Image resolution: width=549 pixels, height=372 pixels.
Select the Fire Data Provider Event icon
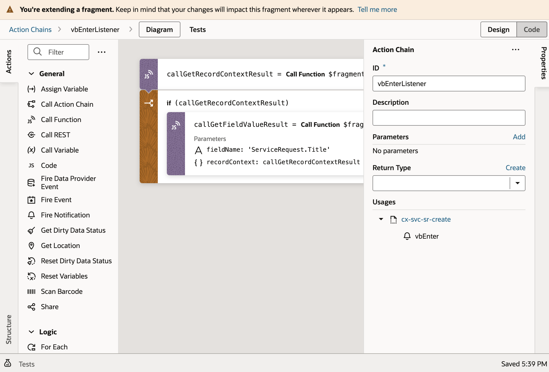coord(31,183)
